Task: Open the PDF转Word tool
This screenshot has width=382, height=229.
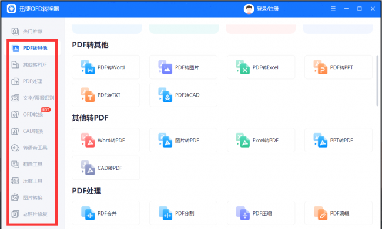Action: [x=106, y=67]
